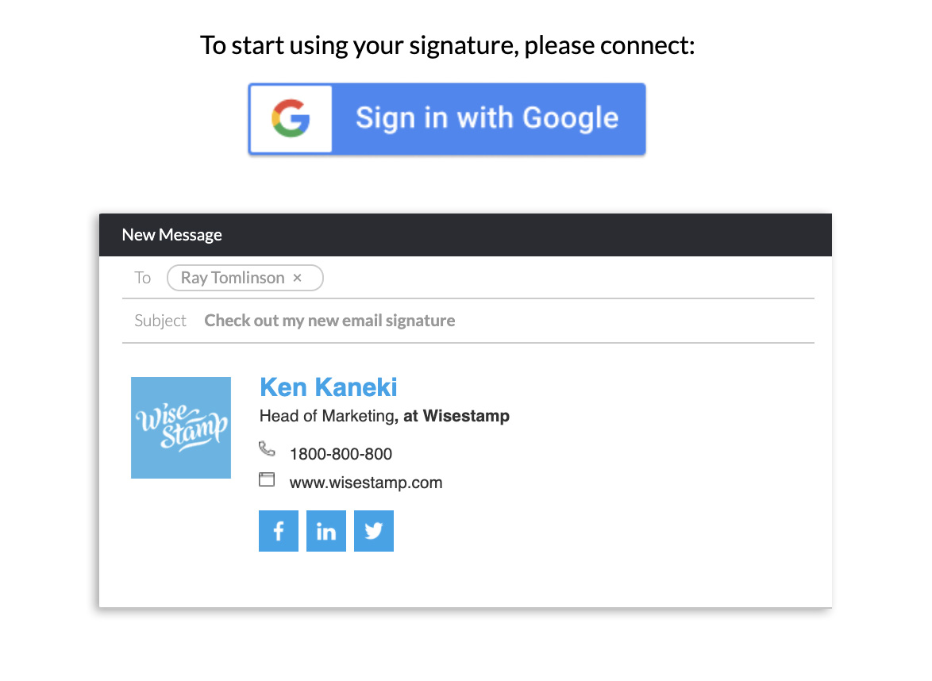Click the To field label
This screenshot has height=681, width=932.
click(143, 278)
